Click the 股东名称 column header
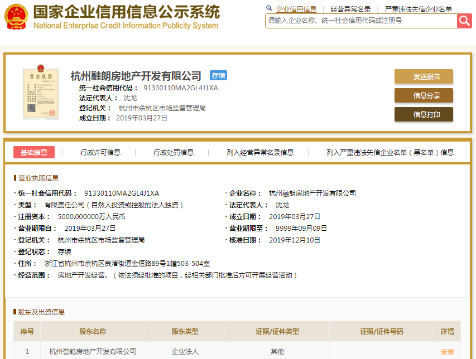The width and height of the screenshot is (476, 359). (93, 332)
